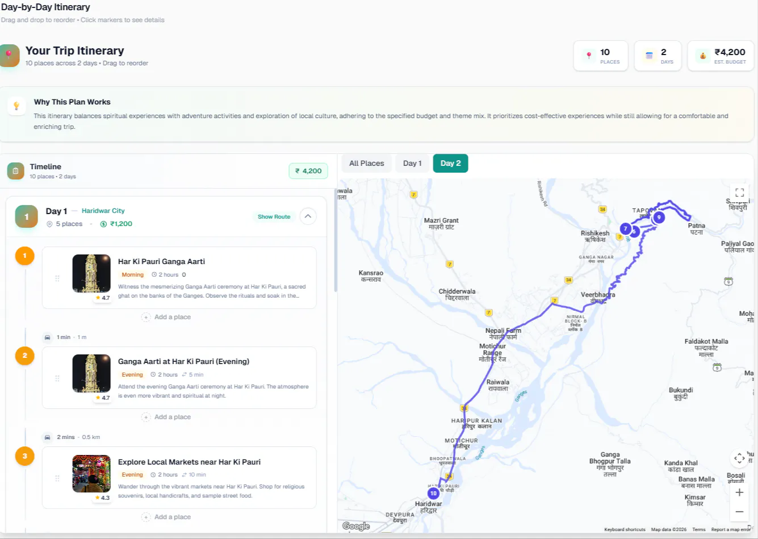
Task: Click the car icon beside 2 mins travel
Action: (47, 437)
